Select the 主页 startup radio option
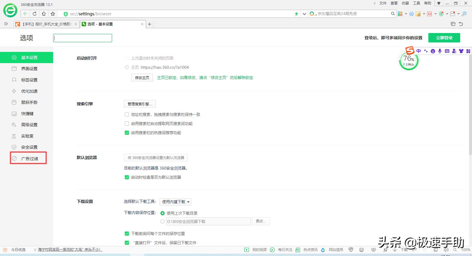472x256 pixels. pyautogui.click(x=127, y=67)
